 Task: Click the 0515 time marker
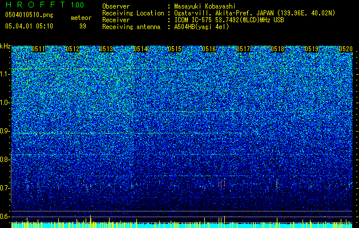(175, 49)
